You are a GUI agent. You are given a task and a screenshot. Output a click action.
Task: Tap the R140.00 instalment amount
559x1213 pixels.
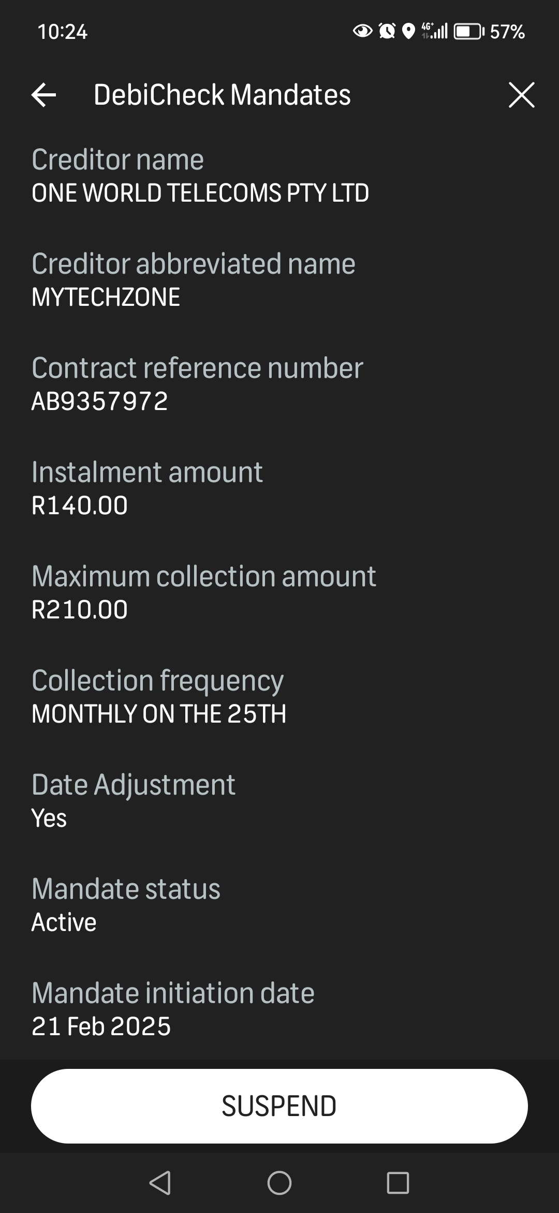point(80,505)
